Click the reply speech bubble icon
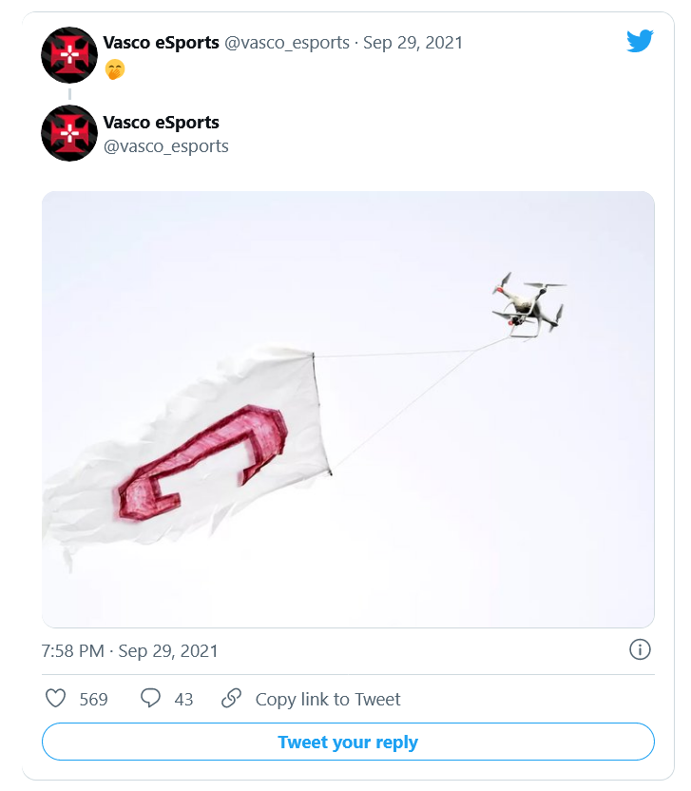The width and height of the screenshot is (691, 791). 150,699
